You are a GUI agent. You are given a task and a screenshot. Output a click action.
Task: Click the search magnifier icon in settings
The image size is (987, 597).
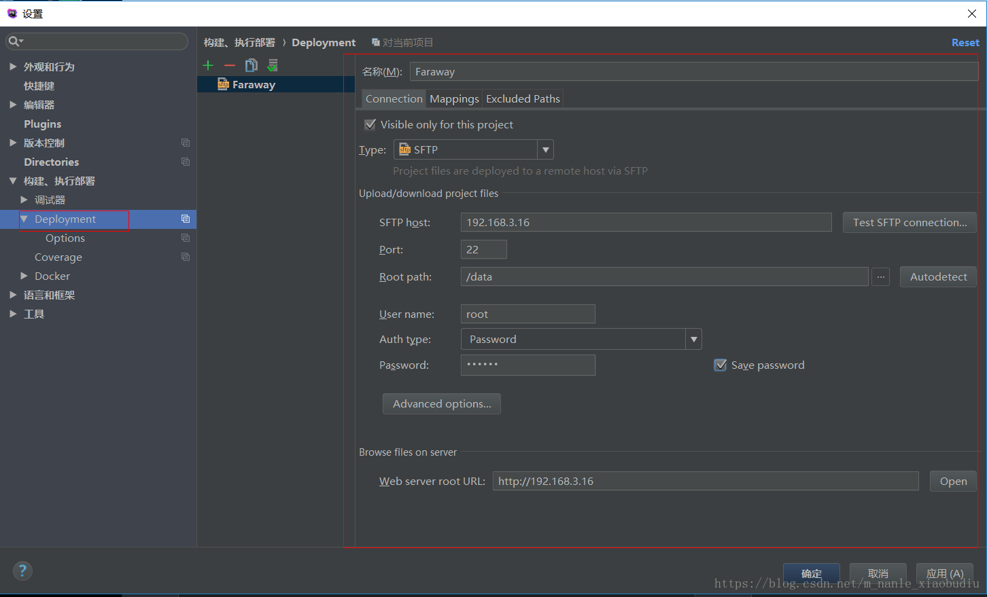(x=14, y=41)
